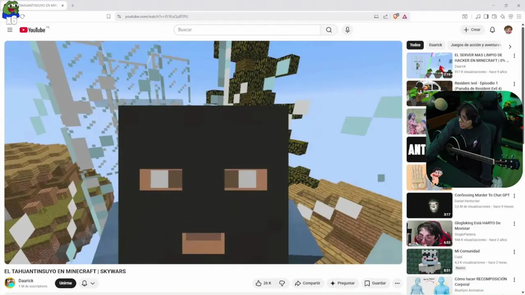
Task: Open the Leo AI toolbar icon
Action: tap(502, 16)
